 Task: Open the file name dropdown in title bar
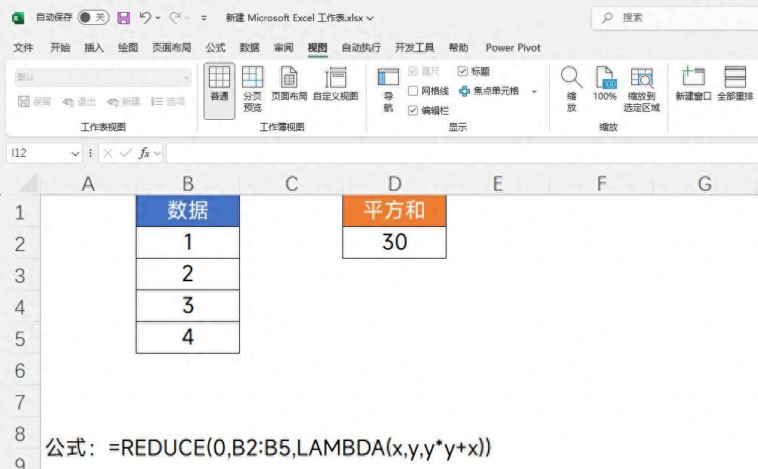coord(370,18)
